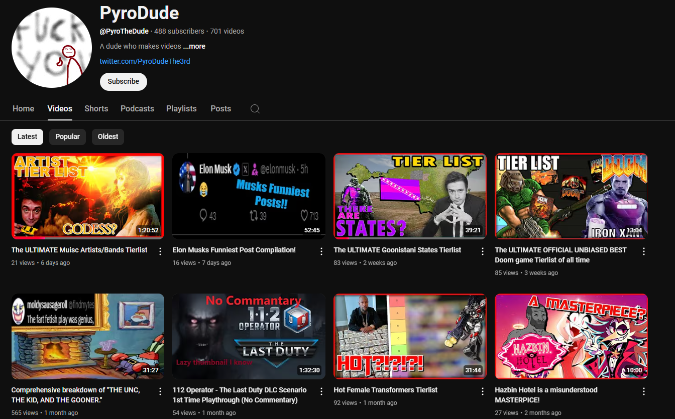This screenshot has height=419, width=675.
Task: Play the Doom Tier List thumbnail video
Action: click(x=571, y=196)
